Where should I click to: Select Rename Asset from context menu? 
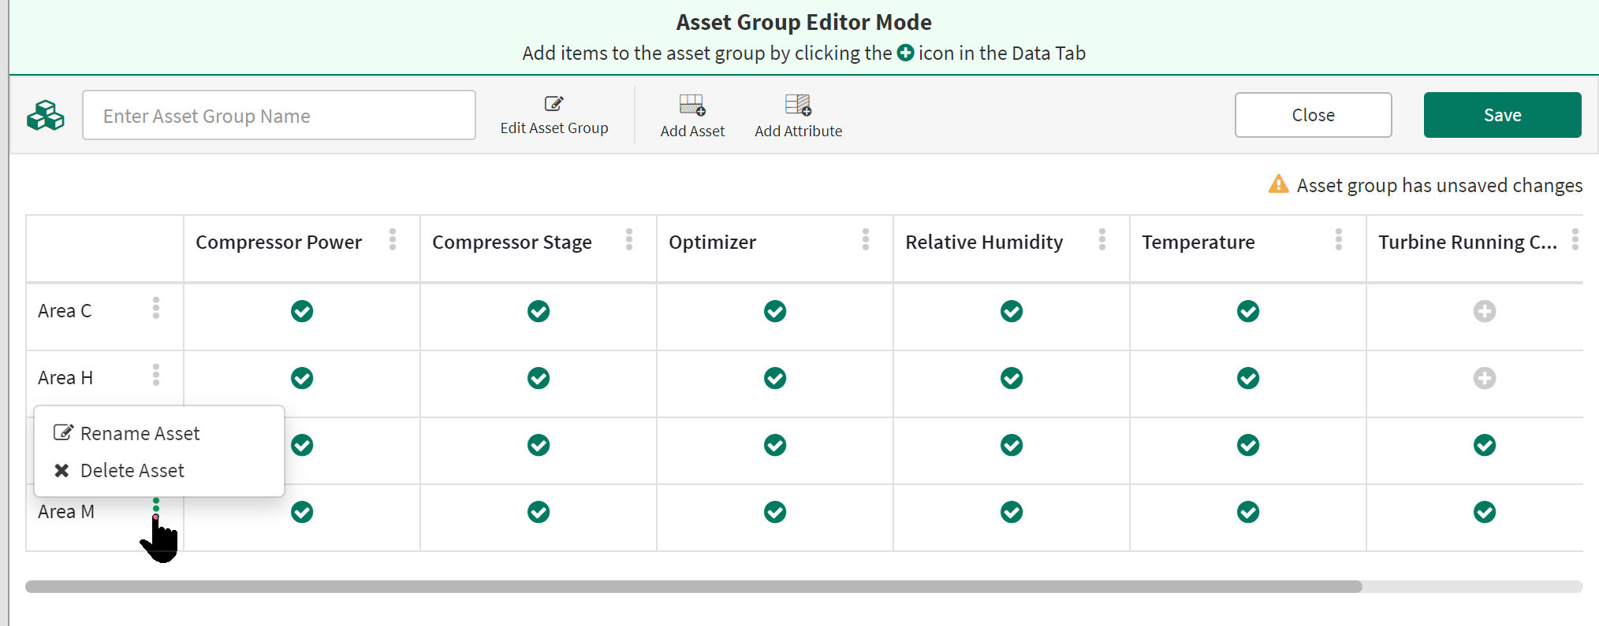point(140,433)
